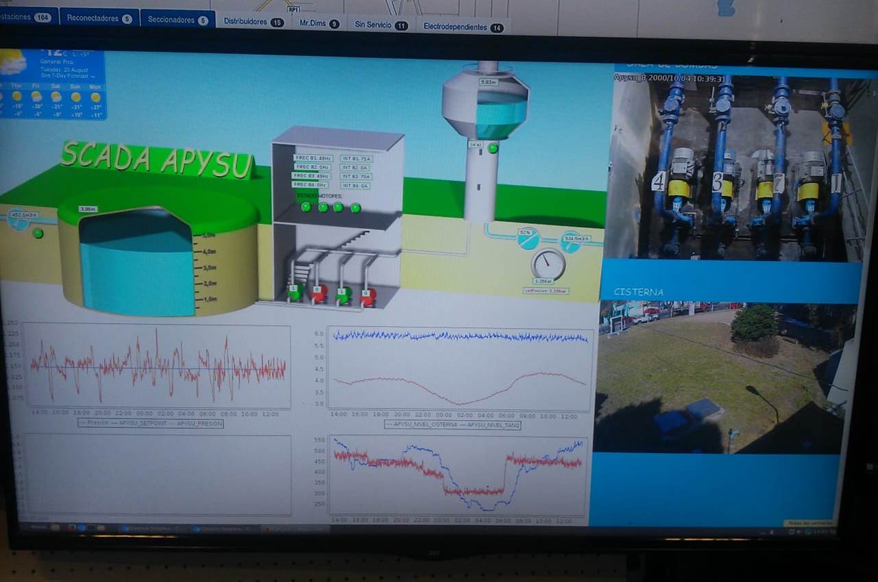
Task: Click the See 7-Day Forecast link
Action: coord(67,76)
